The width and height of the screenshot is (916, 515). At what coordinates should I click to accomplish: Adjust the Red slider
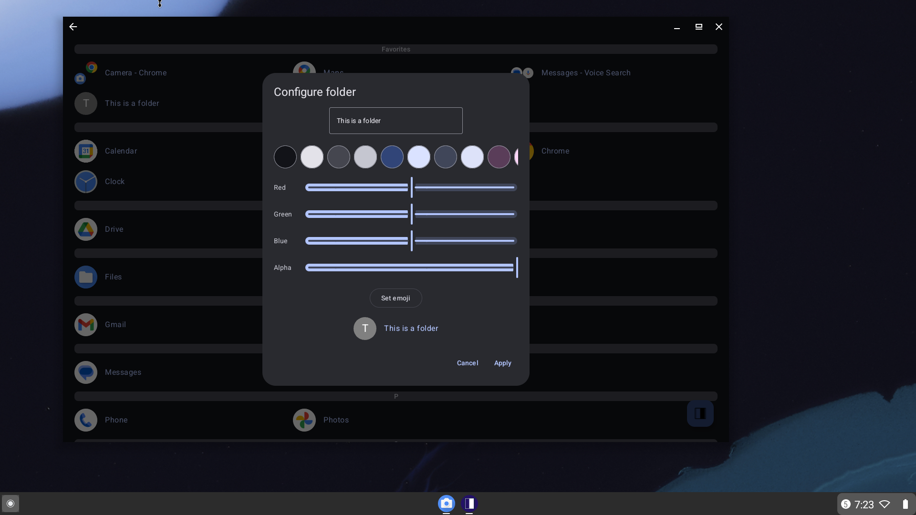coord(411,187)
